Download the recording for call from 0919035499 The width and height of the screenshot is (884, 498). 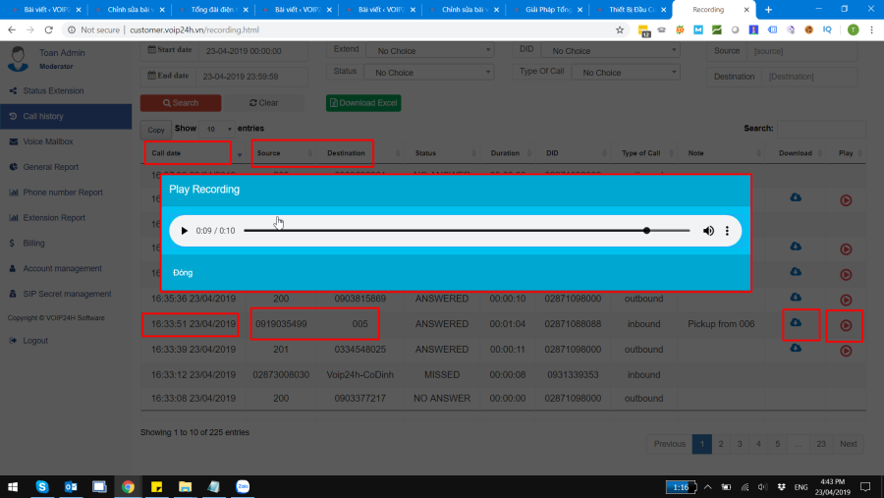796,322
